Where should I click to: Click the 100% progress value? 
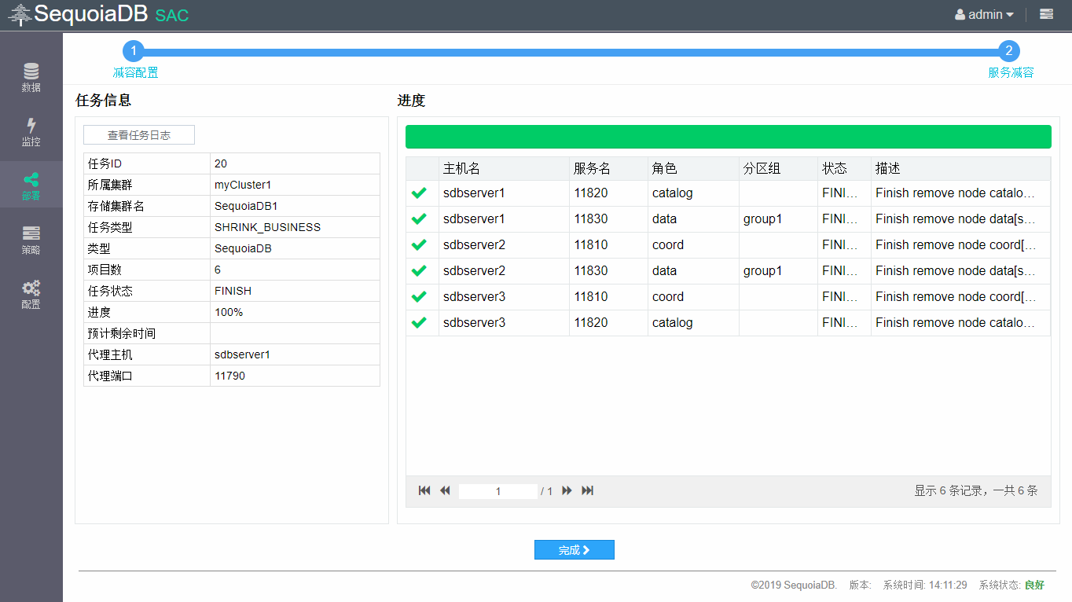tap(229, 312)
